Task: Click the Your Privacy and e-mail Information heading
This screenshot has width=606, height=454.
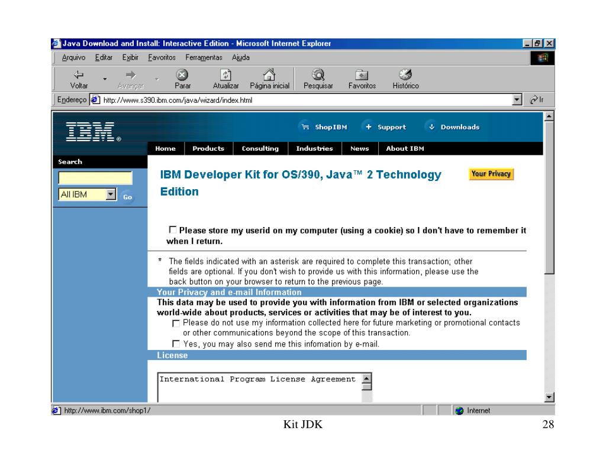Action: (x=229, y=292)
